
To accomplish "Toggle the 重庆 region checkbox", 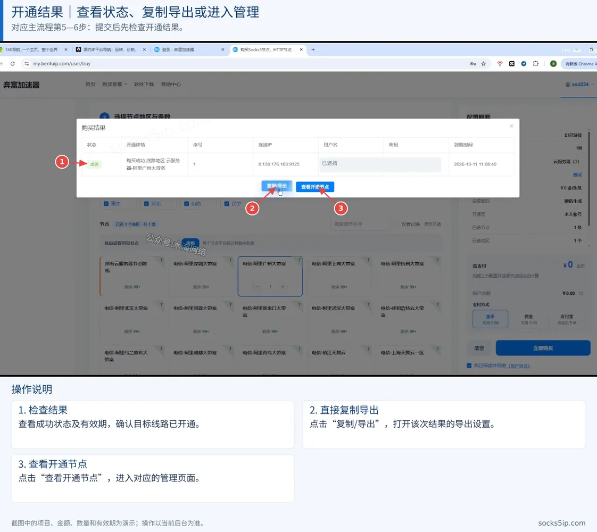I will (106, 204).
